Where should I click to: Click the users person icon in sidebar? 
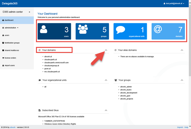[3, 35]
